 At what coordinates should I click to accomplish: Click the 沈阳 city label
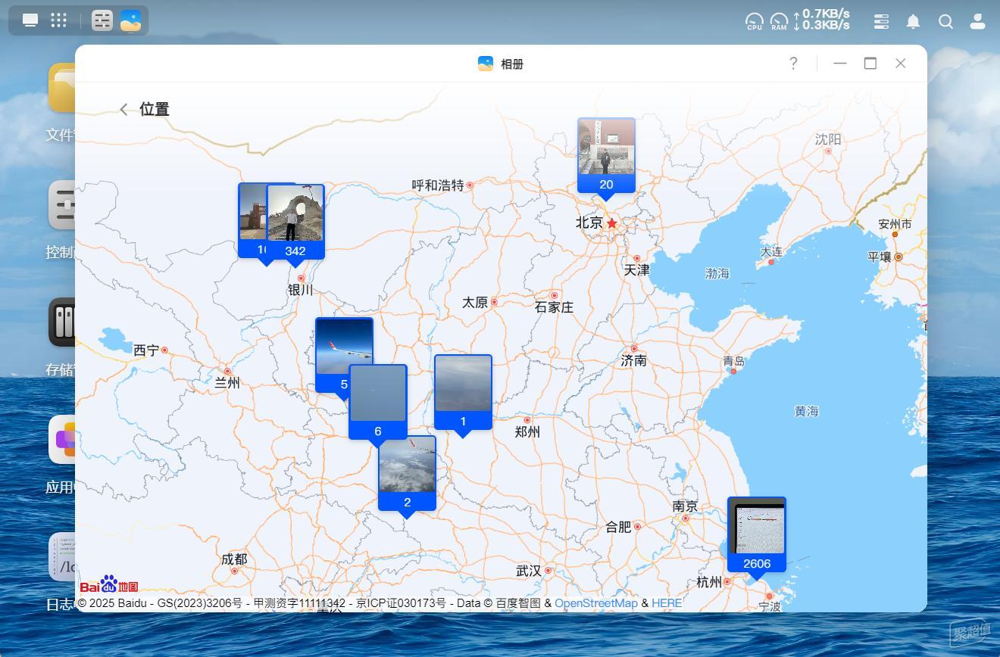pos(828,139)
